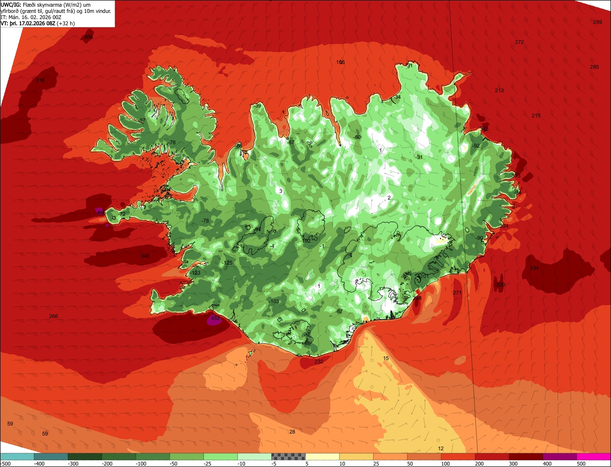Click the map value '346' over western sea
611x467 pixels.
tap(145, 256)
